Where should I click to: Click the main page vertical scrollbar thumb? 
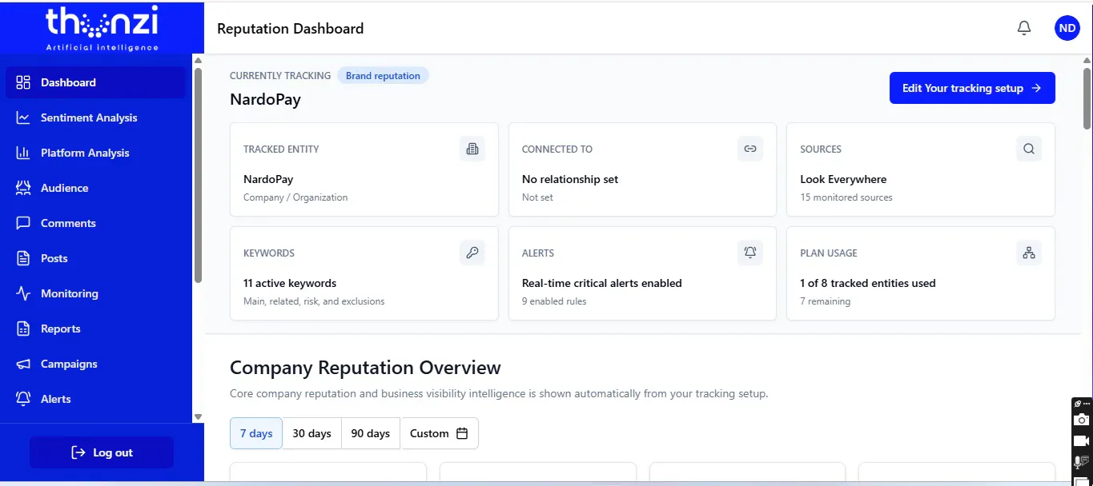[1087, 98]
